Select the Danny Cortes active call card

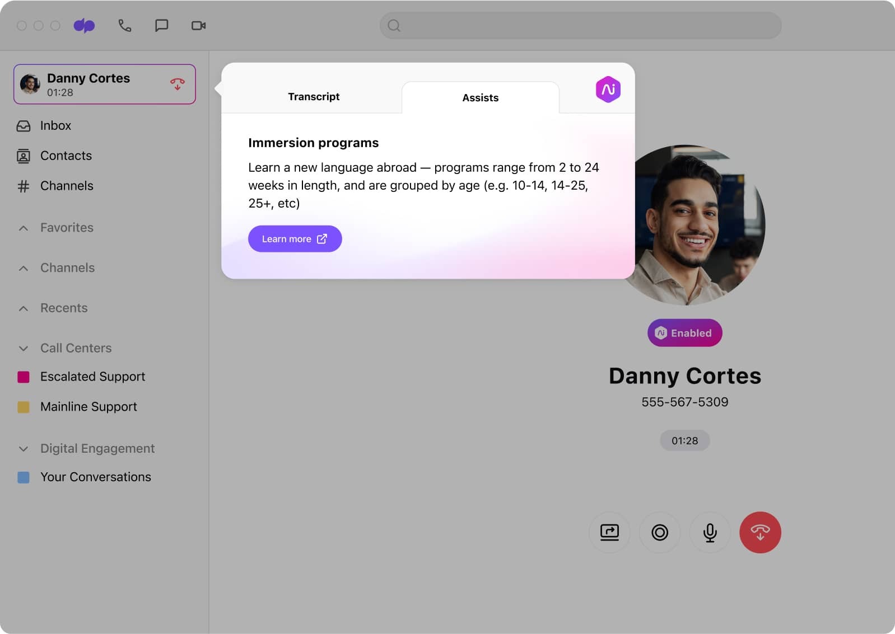(x=105, y=84)
